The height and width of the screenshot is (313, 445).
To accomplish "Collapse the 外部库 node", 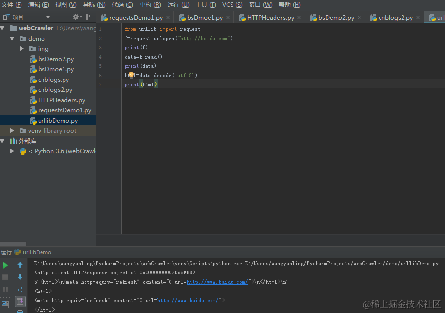I will 3,141.
